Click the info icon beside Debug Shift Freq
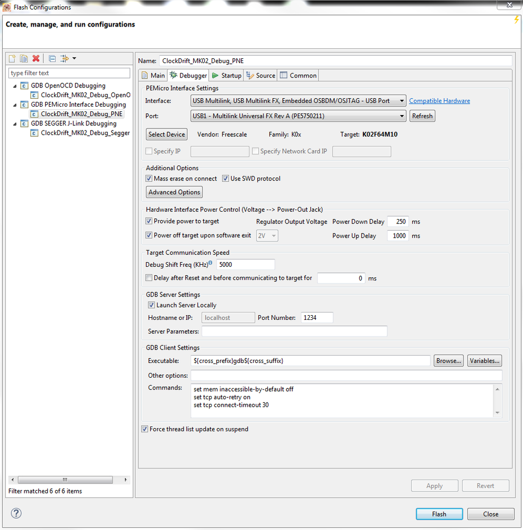This screenshot has height=530, width=523. [211, 263]
